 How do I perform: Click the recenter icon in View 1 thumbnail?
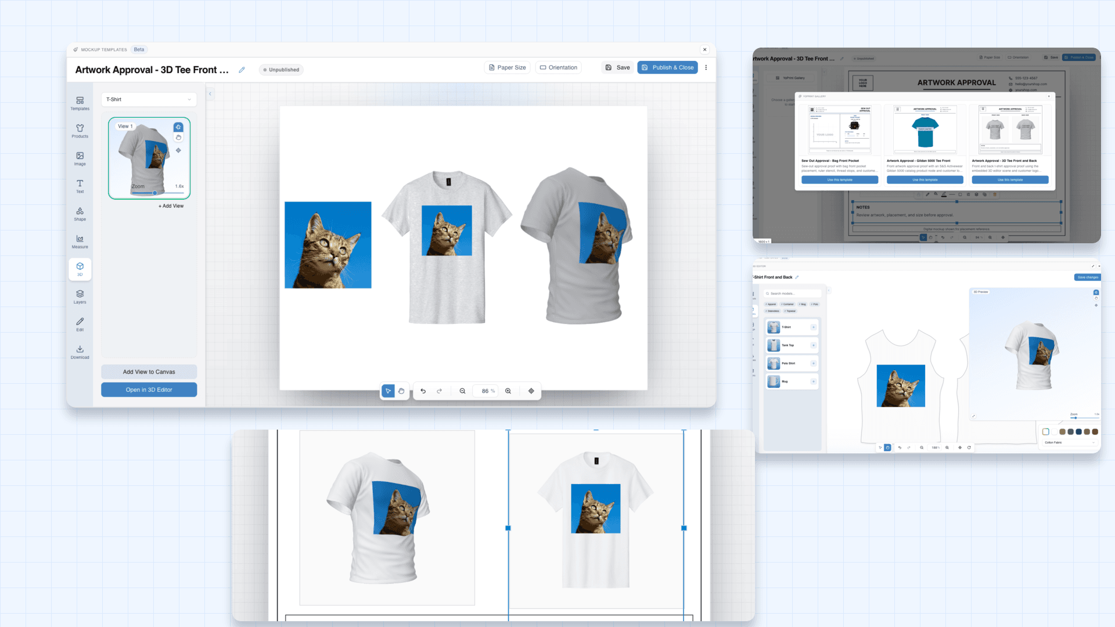(178, 150)
